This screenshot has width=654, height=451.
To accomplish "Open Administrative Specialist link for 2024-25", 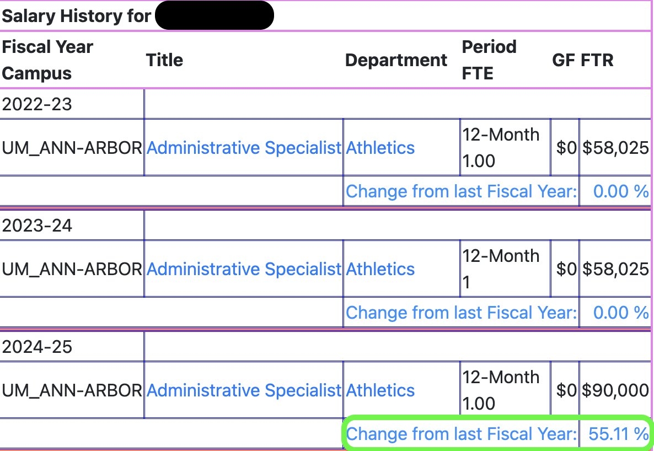I will pyautogui.click(x=244, y=390).
